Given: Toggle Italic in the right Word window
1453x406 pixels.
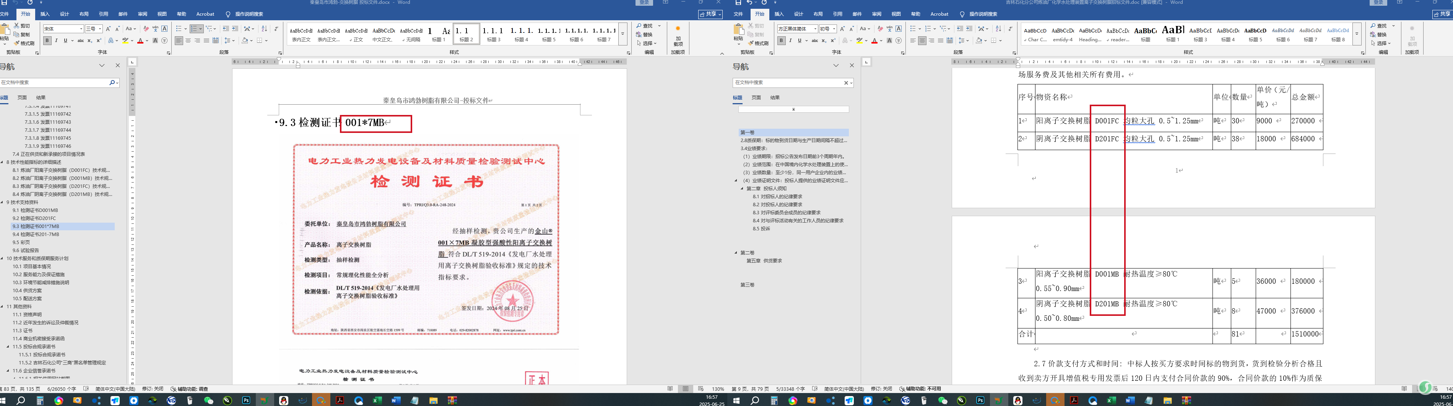Looking at the screenshot, I should (x=790, y=40).
